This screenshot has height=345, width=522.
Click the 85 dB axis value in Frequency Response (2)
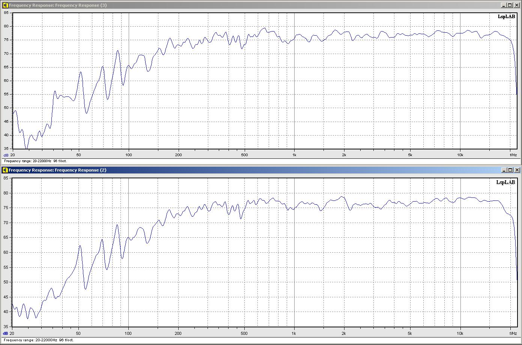tap(6, 178)
